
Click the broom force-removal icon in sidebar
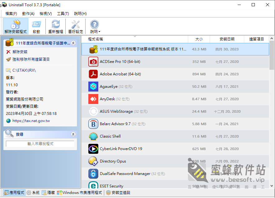coord(8,59)
